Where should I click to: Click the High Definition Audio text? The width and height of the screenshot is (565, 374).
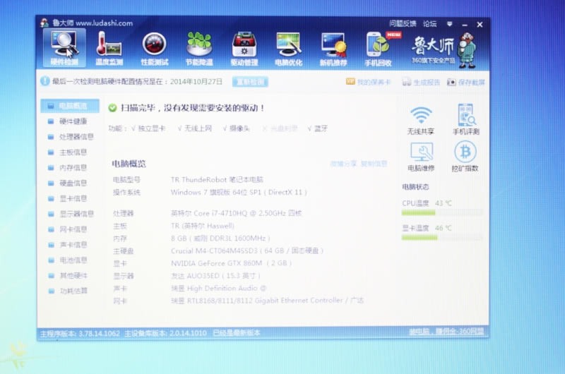[218, 289]
